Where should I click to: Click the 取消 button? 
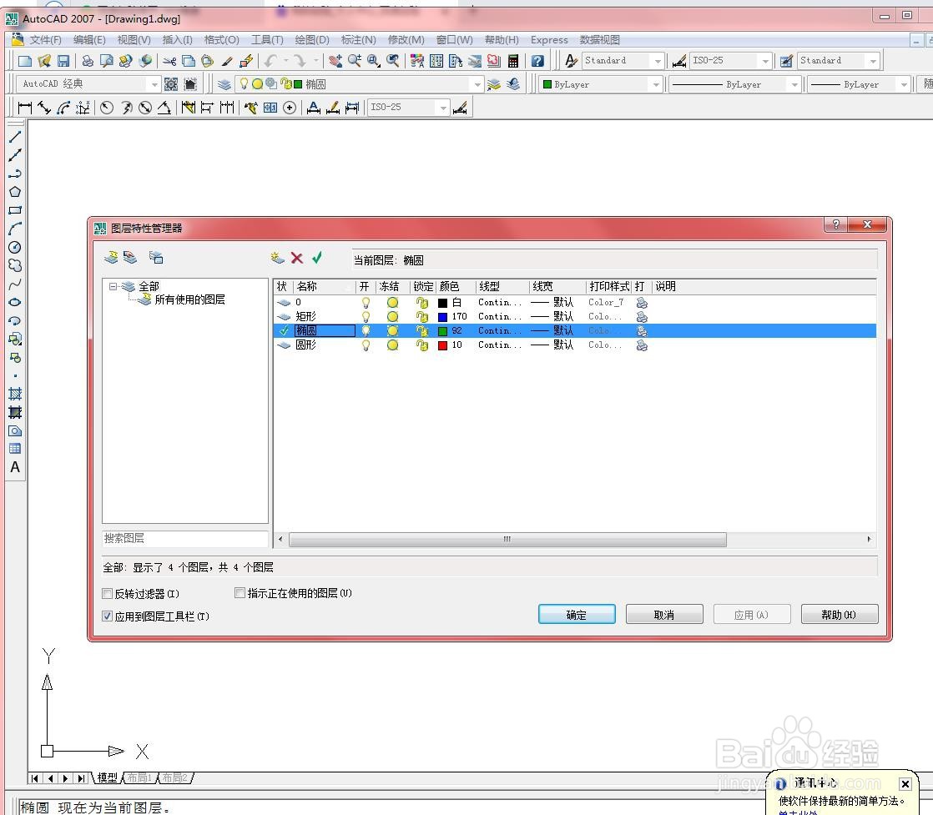[664, 615]
